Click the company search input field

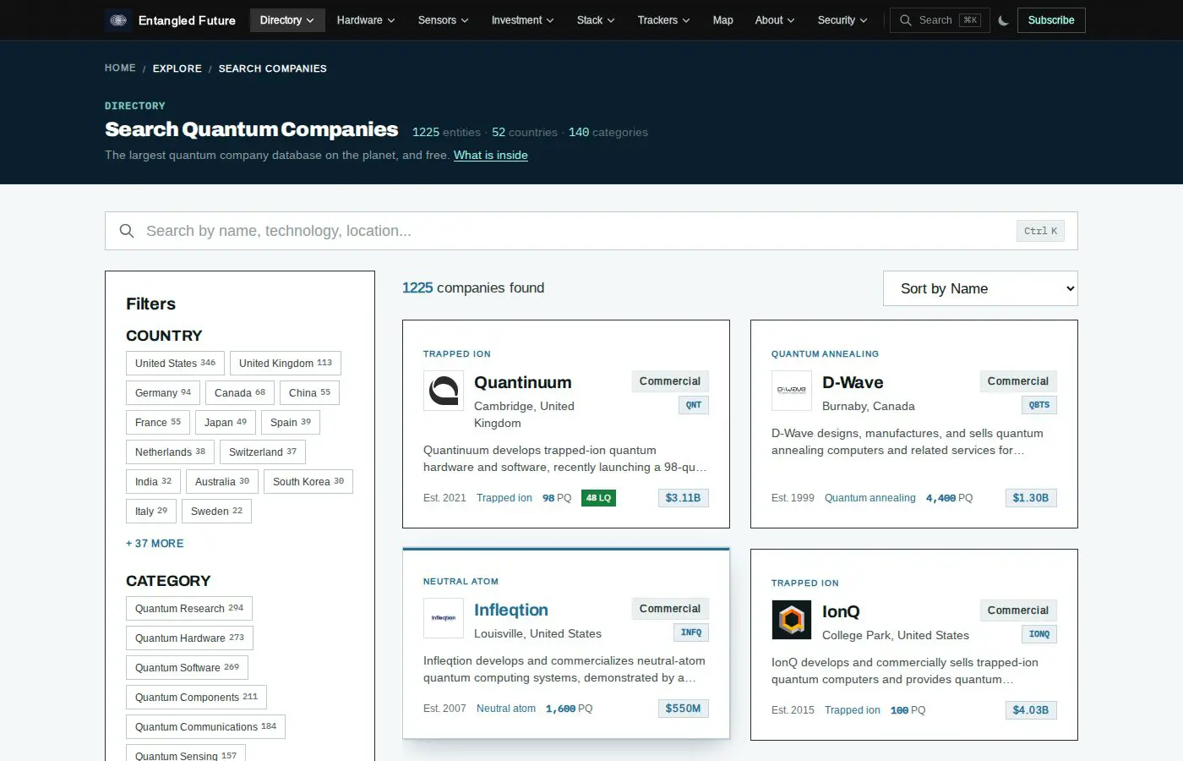pos(591,231)
